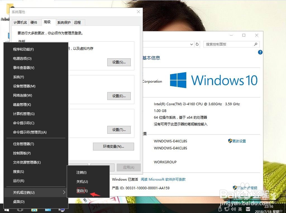The height and width of the screenshot is (213, 286).
Task: Refresh Control Panel using the refresh icon
Action: (x=197, y=44)
